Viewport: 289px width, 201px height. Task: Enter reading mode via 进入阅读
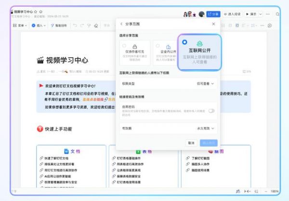236,14
